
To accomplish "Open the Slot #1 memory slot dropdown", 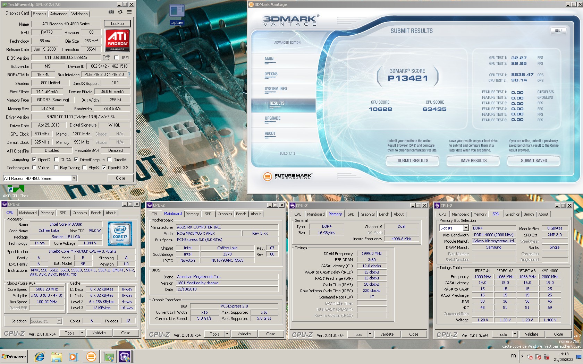I will [x=466, y=228].
